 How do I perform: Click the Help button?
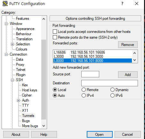click(44, 135)
